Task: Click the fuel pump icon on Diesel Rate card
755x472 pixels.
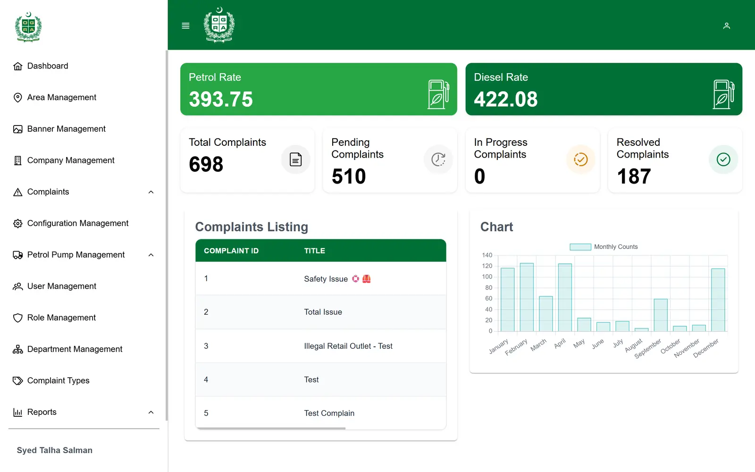Action: point(723,94)
